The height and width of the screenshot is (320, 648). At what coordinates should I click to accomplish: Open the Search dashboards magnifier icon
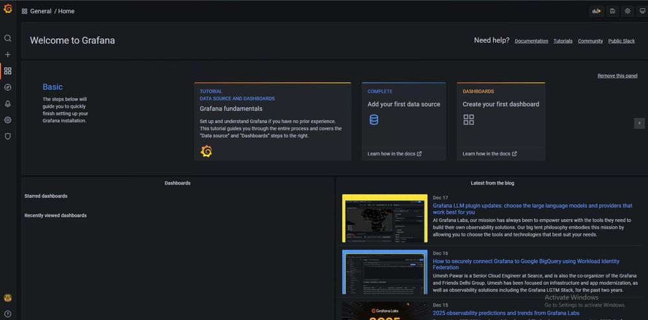pos(7,38)
